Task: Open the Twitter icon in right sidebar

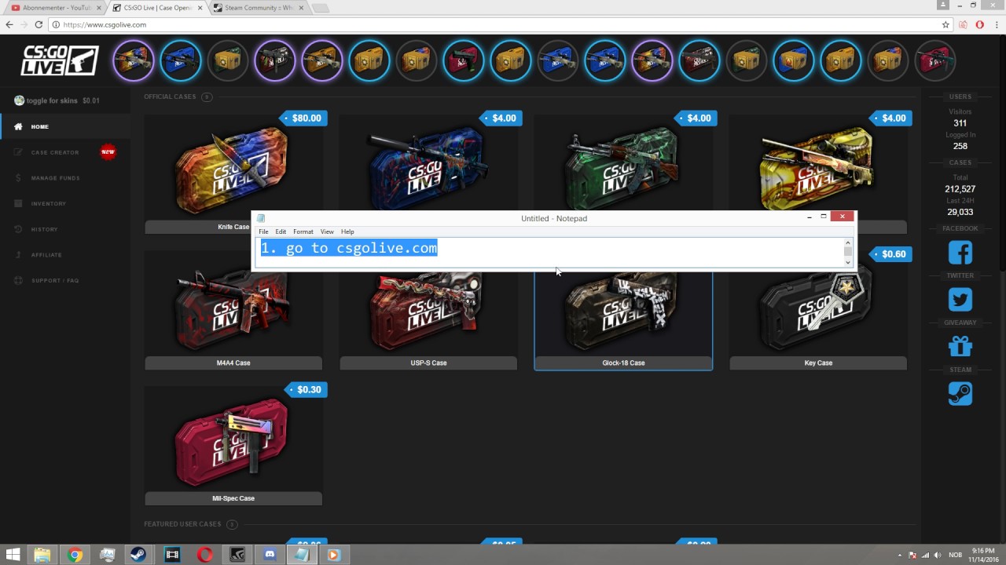Action: click(960, 300)
